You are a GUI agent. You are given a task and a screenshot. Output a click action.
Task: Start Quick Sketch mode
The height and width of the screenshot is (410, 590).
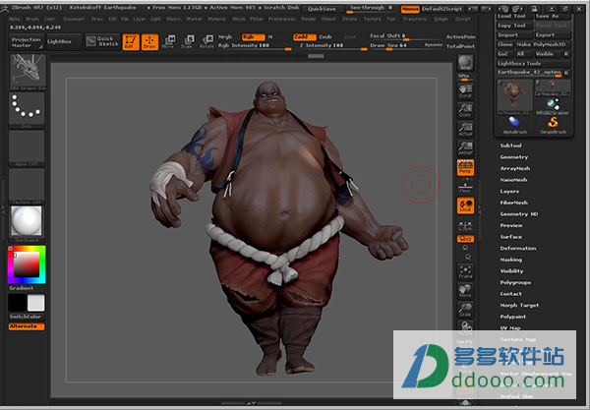pos(102,41)
